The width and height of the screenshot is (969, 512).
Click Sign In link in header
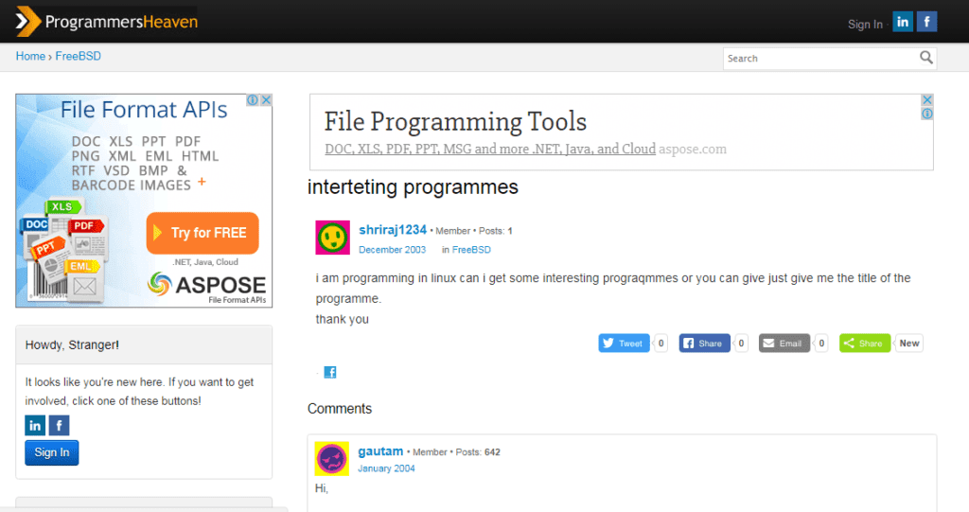pos(865,25)
